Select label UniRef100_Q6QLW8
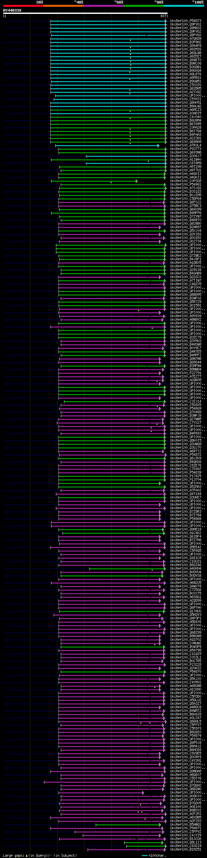Viewport: 207px width, 858px height. [x=186, y=53]
